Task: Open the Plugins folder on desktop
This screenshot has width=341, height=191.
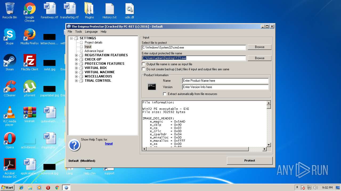Action: (89, 11)
